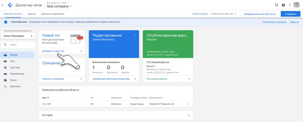Open the Google apps grid icon
This screenshot has width=303, height=122.
coord(276,5)
